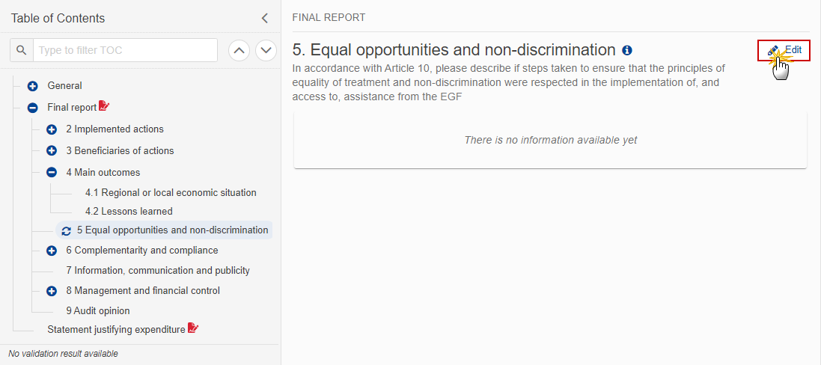Collapse the Final report node

32,108
